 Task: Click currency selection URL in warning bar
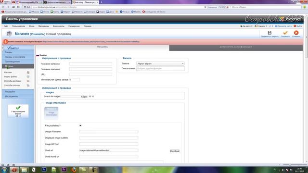pyautogui.click(x=91, y=42)
